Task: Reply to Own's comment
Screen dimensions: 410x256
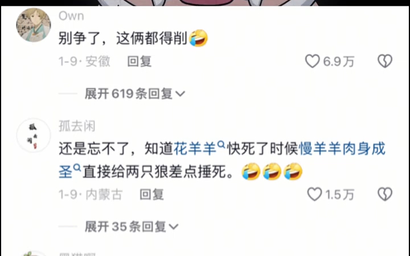Action: (140, 61)
